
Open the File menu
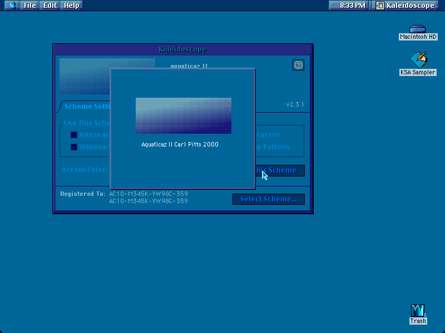click(30, 5)
